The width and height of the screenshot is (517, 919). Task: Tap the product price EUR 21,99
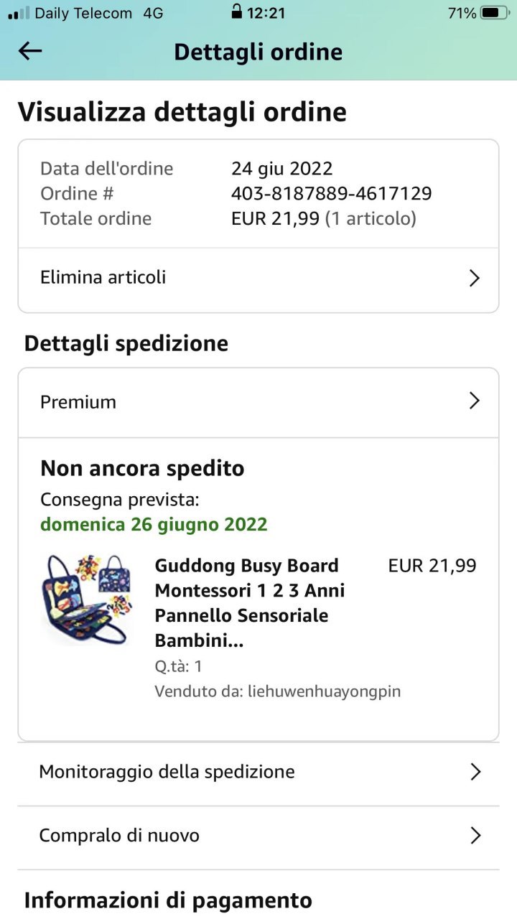[x=432, y=566]
